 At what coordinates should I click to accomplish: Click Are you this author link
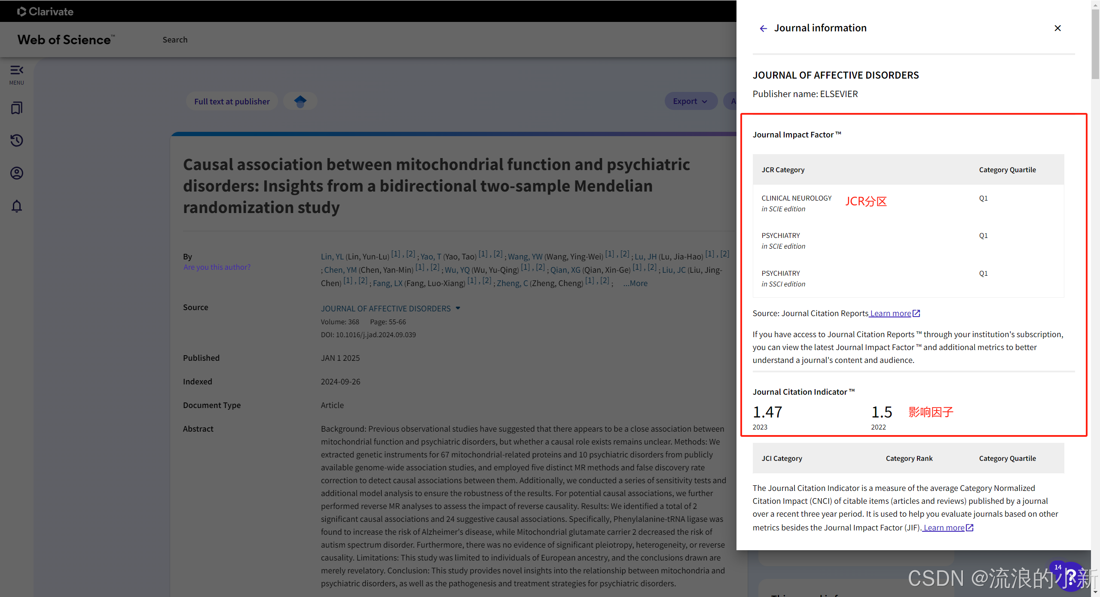click(x=217, y=267)
